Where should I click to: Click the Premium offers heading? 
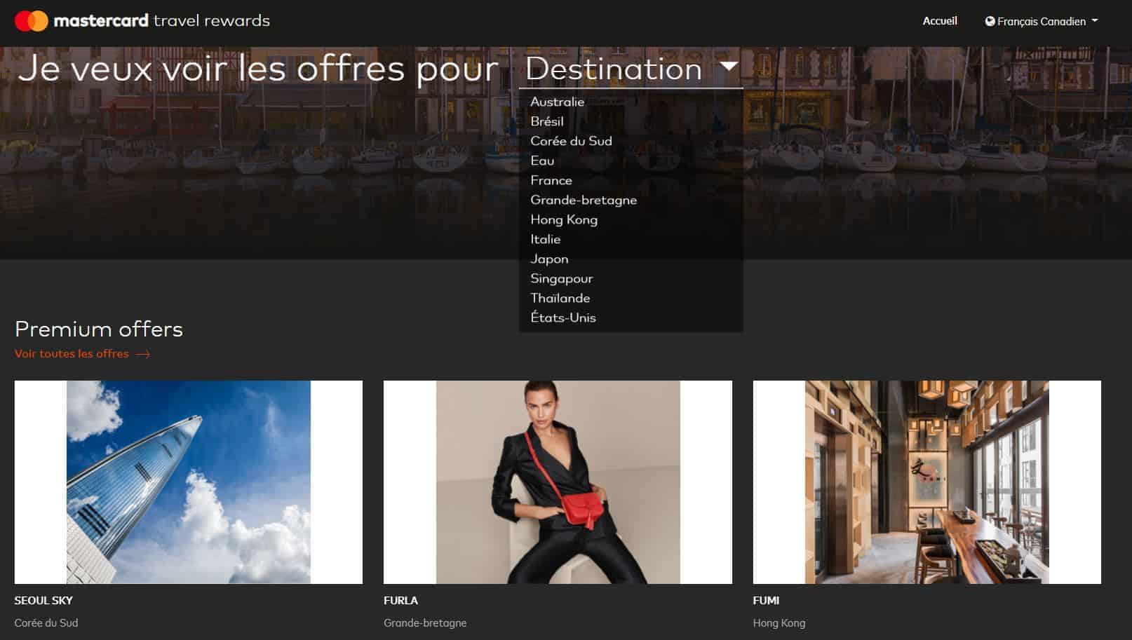[99, 329]
